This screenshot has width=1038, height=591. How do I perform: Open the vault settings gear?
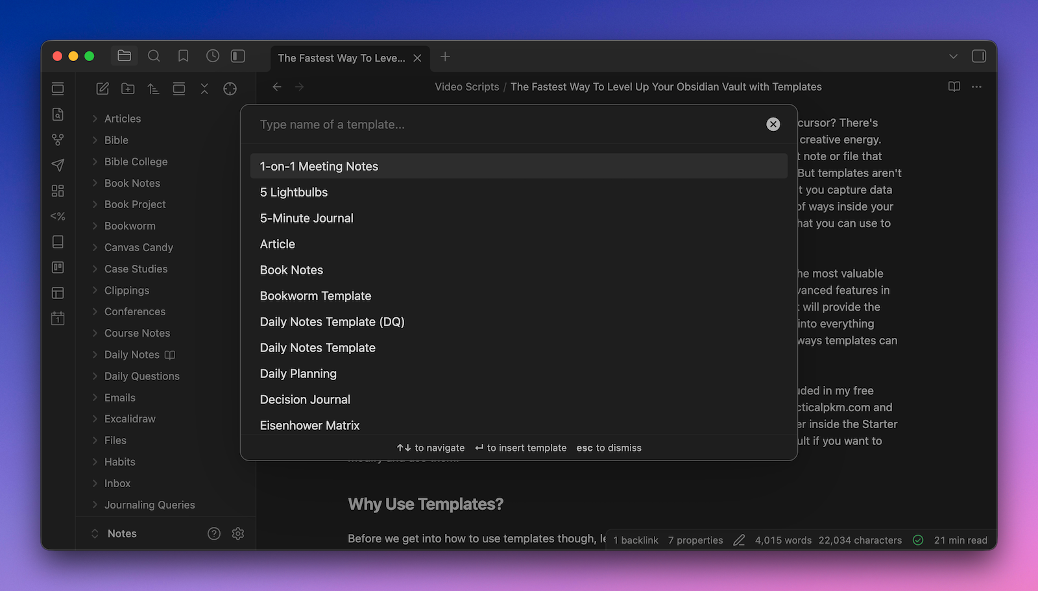coord(238,533)
